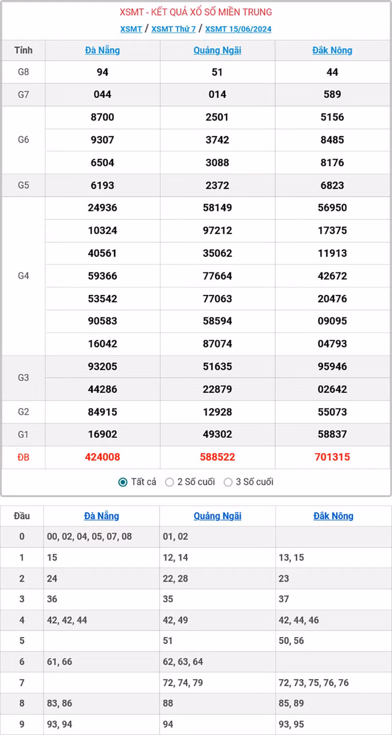Select the Tỉnh header cell

pyautogui.click(x=23, y=50)
